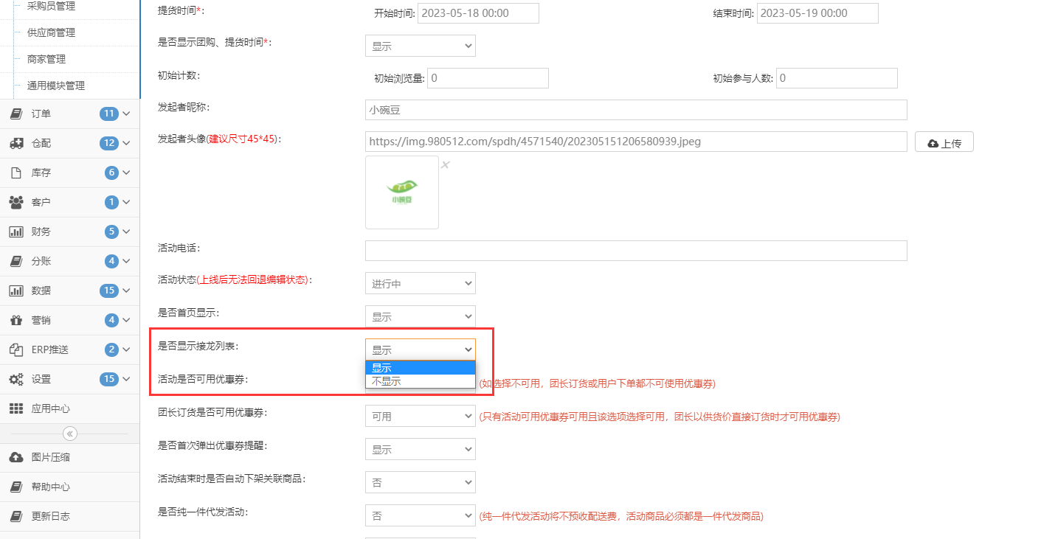Click the 小碗豆 avatar thumbnail
Image resolution: width=1041 pixels, height=539 pixels.
click(402, 192)
